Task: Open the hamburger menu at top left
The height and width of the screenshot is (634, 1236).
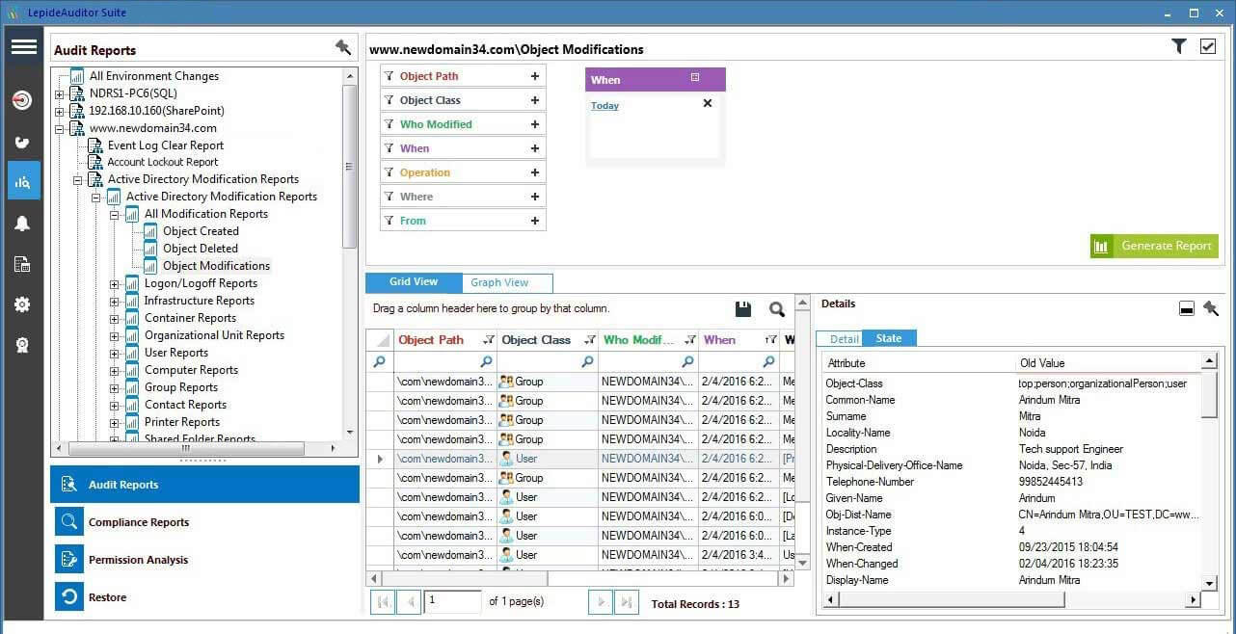Action: tap(23, 46)
